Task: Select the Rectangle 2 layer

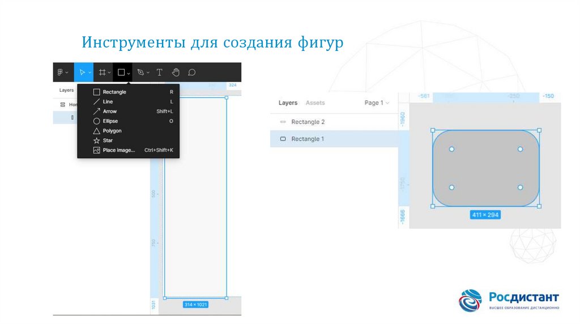Action: click(x=334, y=122)
